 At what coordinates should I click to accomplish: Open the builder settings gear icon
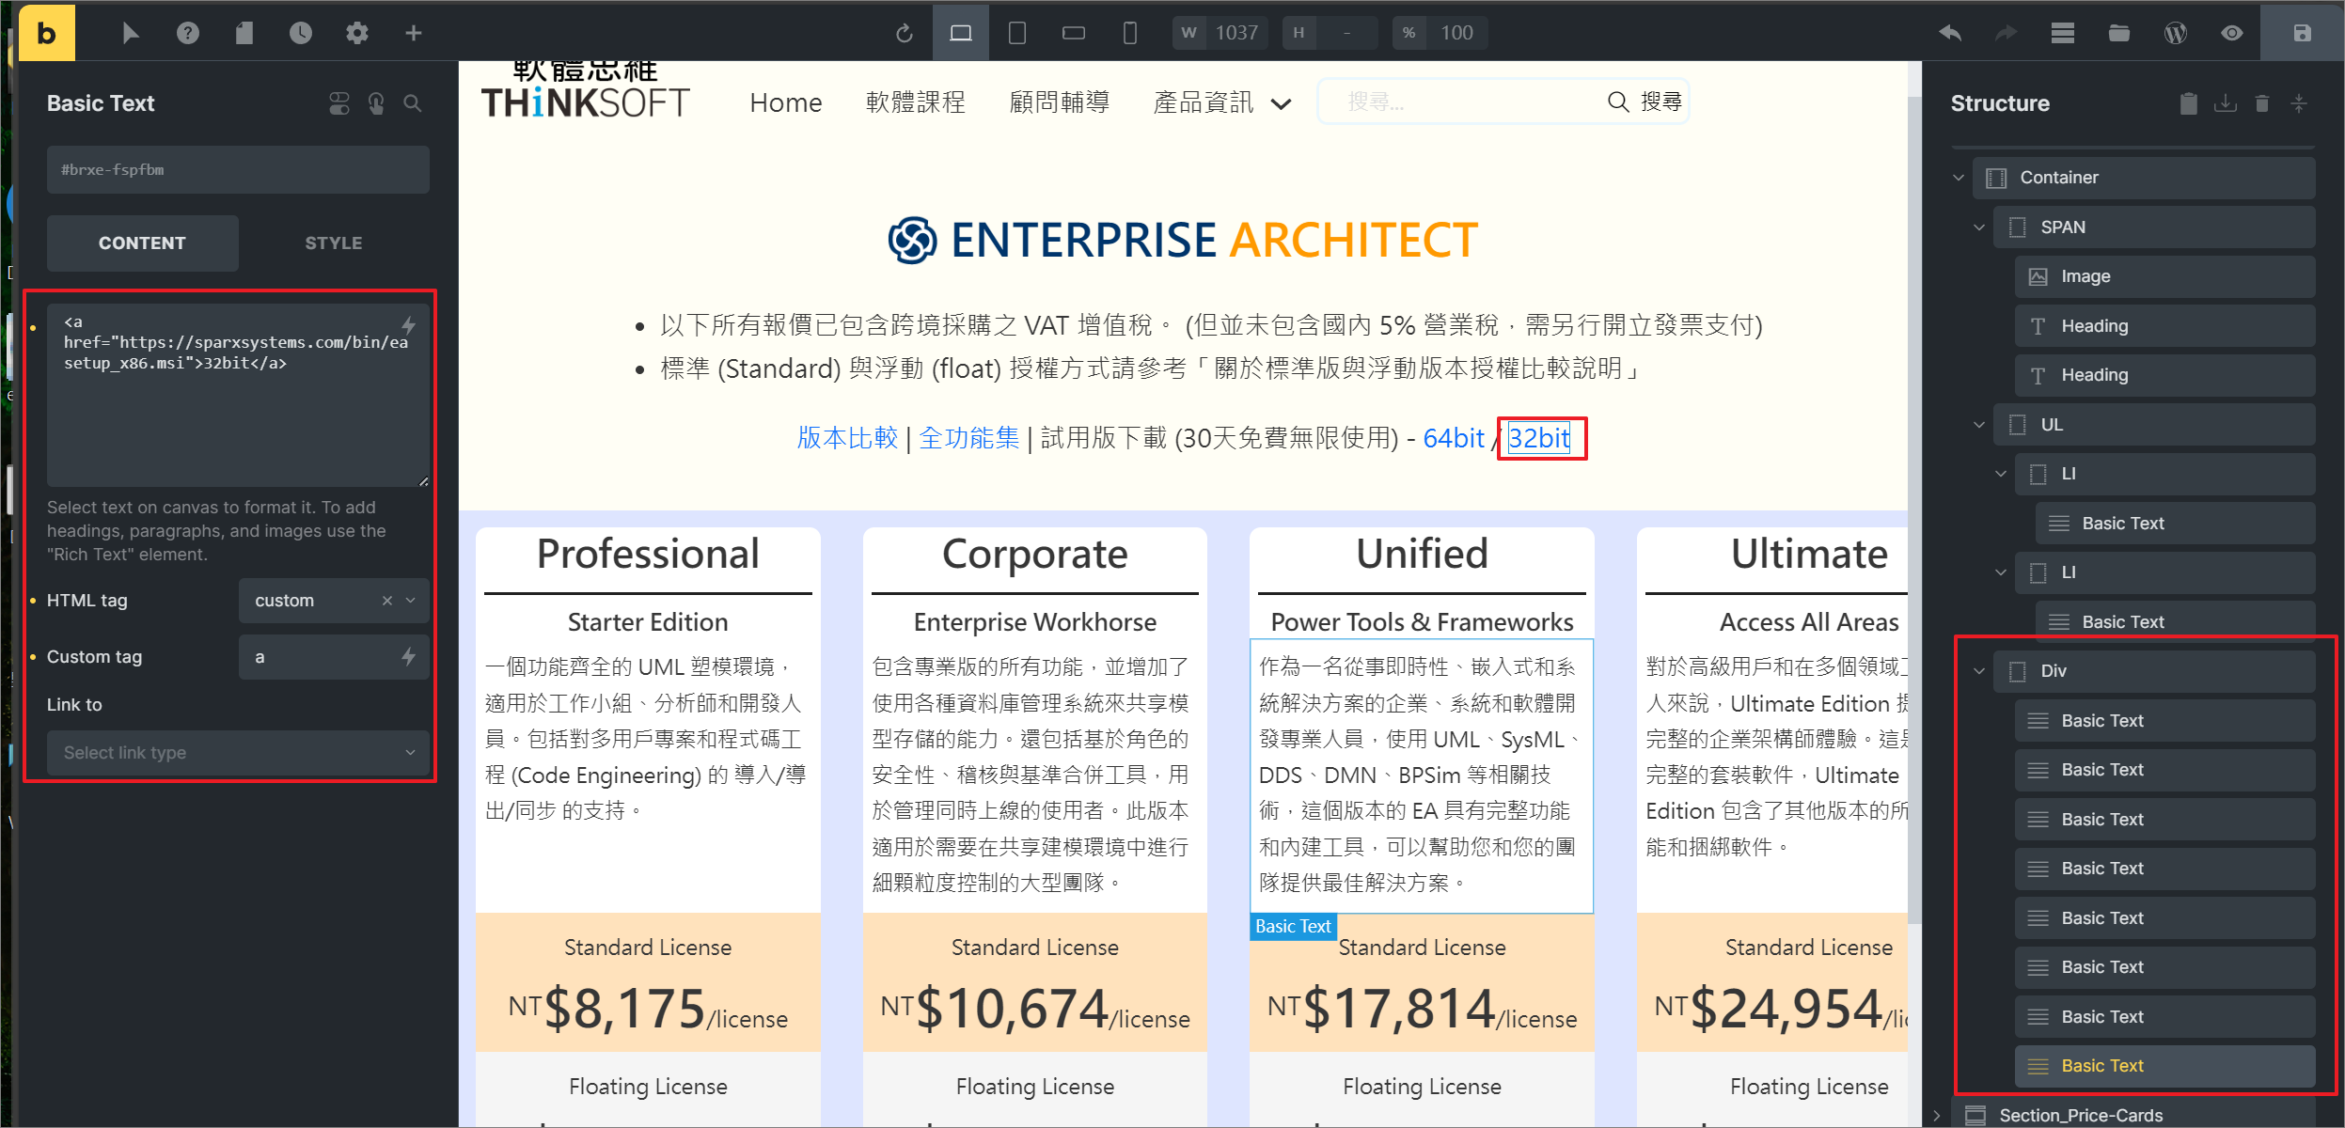(x=357, y=33)
